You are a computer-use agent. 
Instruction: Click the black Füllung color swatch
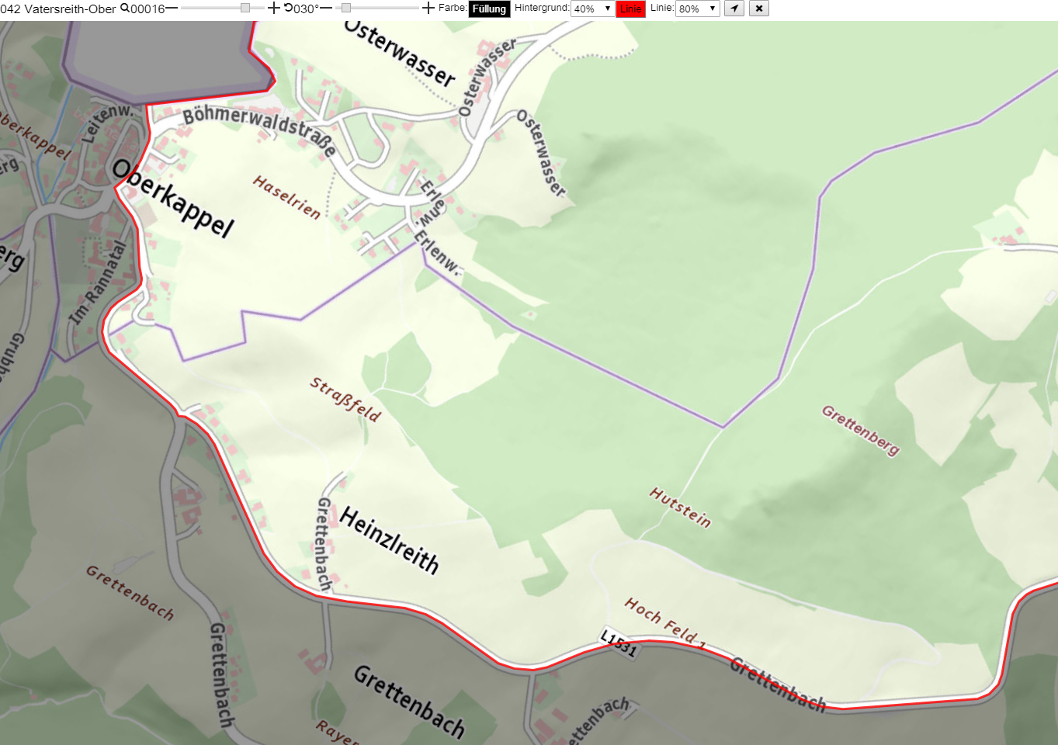(489, 9)
